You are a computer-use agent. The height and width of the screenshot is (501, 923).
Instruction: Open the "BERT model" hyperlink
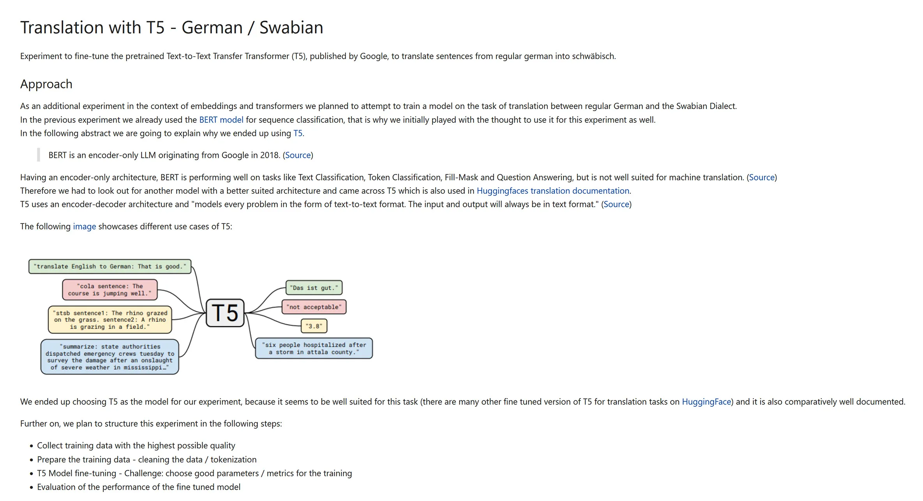click(221, 120)
